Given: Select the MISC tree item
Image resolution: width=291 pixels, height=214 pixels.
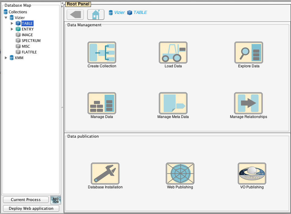Looking at the screenshot, I should pyautogui.click(x=23, y=46).
